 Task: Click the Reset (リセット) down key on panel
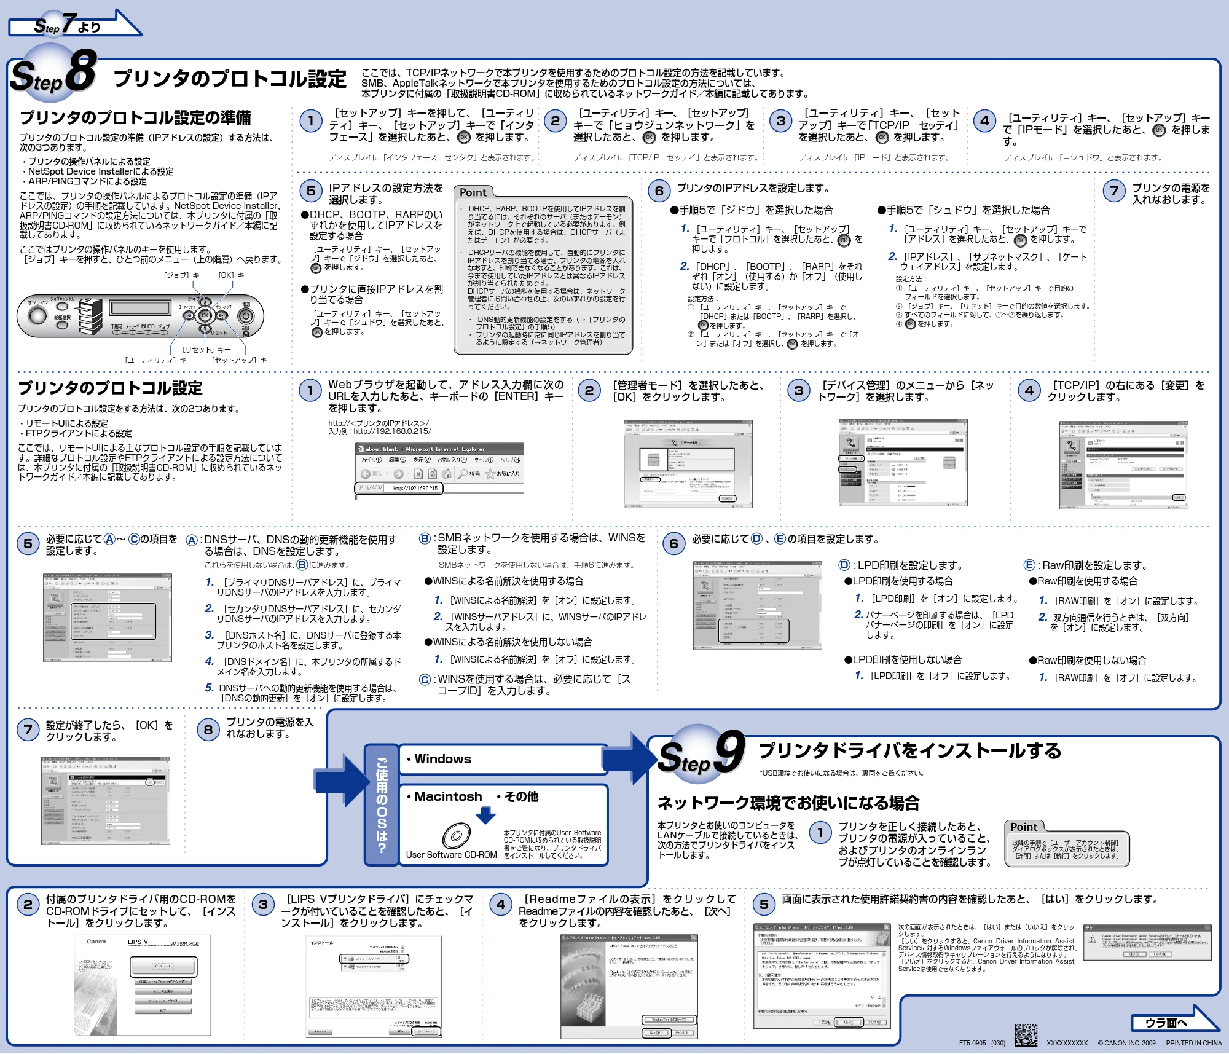[x=205, y=329]
